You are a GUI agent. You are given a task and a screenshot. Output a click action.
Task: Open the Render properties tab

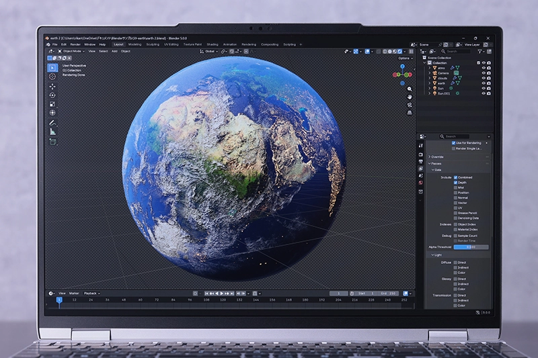[x=421, y=155]
